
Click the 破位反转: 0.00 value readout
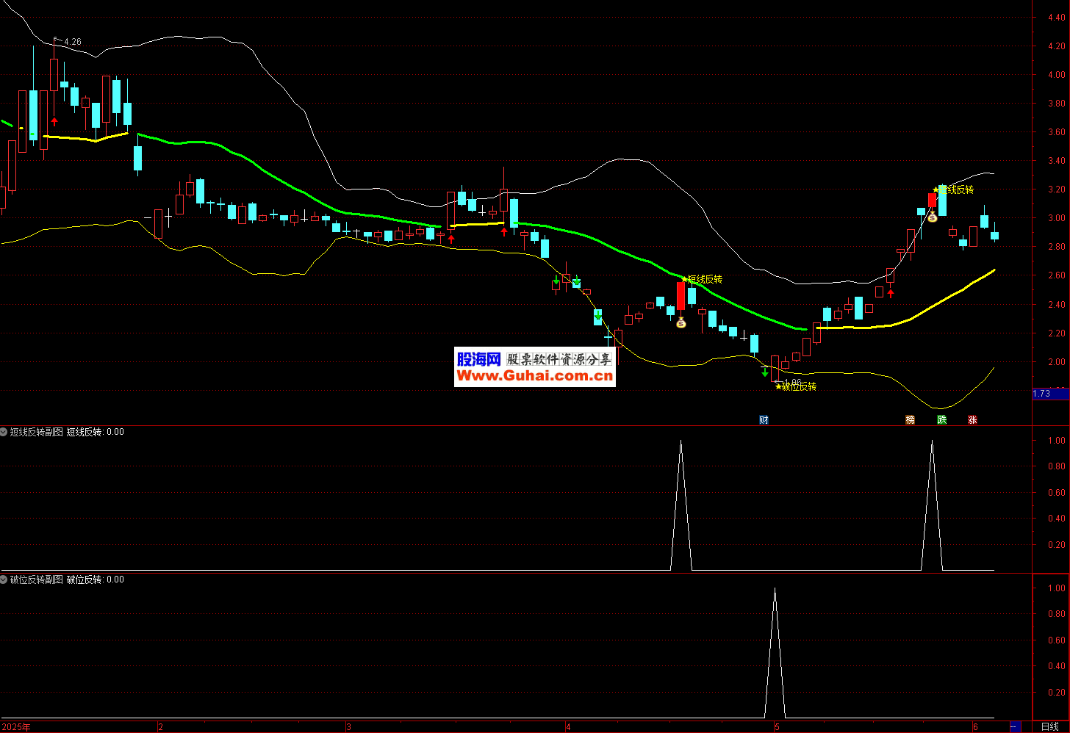[96, 579]
